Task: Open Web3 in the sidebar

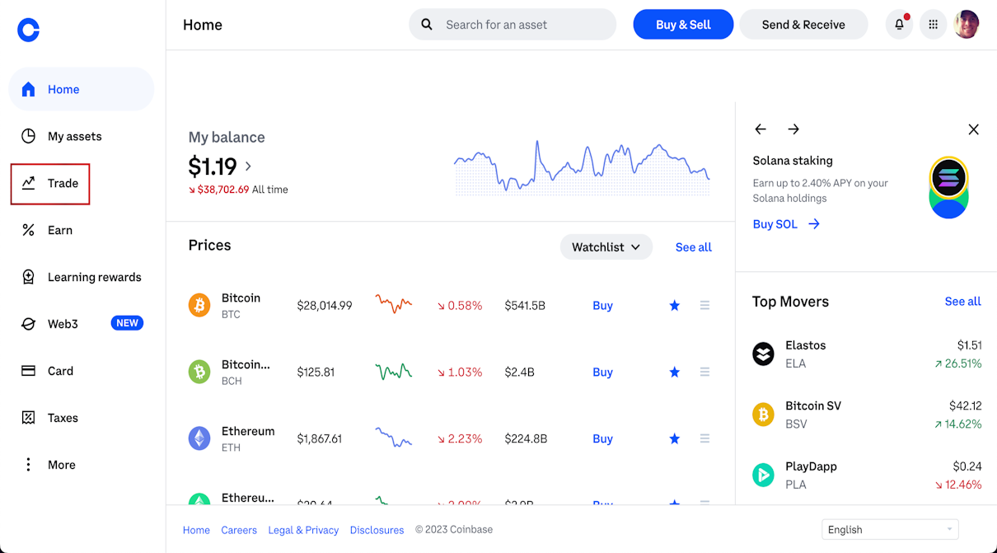Action: [82, 324]
